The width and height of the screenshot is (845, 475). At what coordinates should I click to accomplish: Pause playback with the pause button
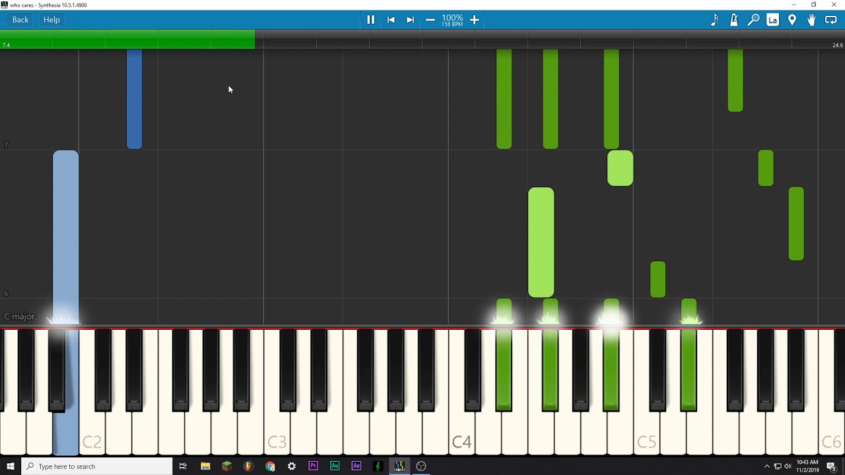[x=370, y=20]
